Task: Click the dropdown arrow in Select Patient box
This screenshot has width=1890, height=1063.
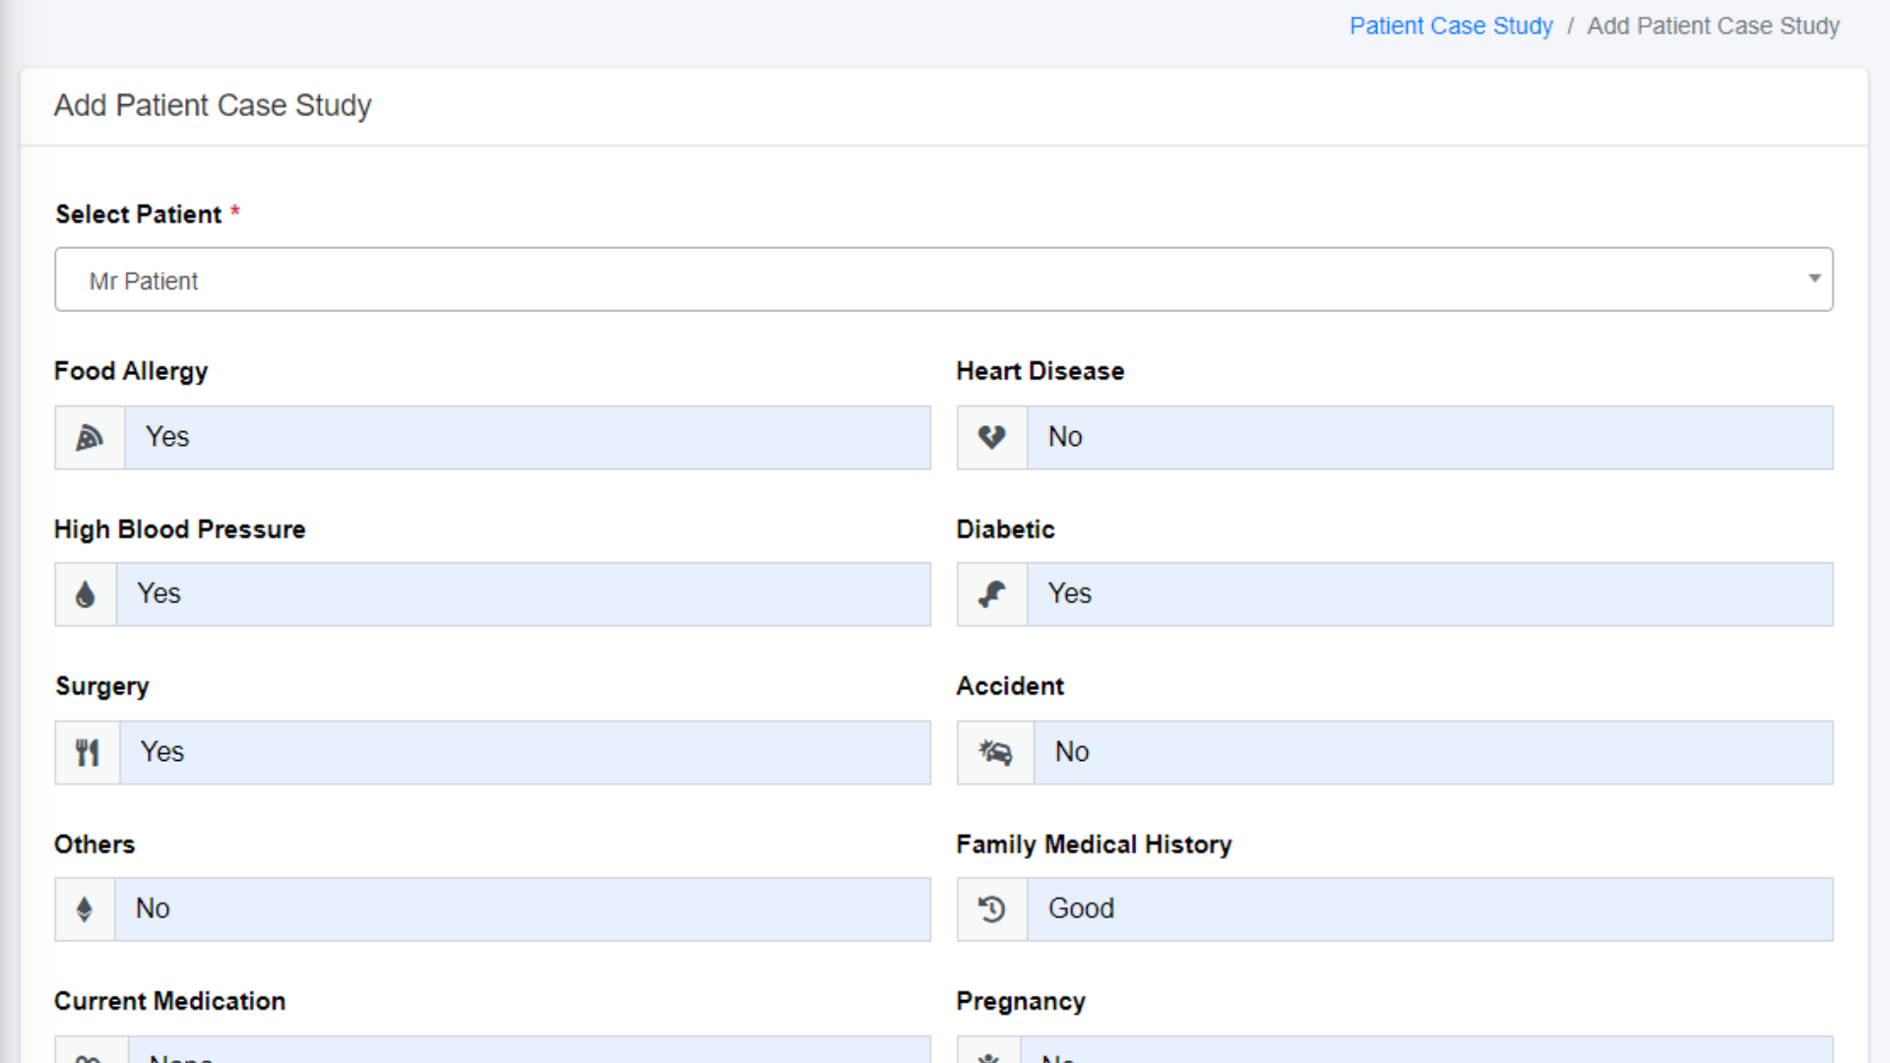Action: [1813, 280]
